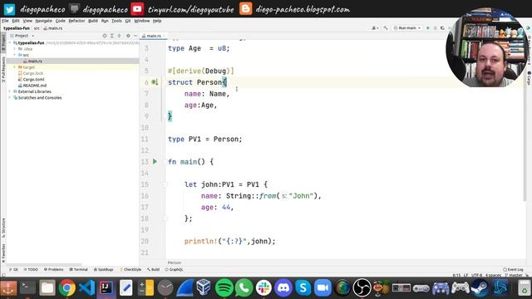This screenshot has width=532, height=299.
Task: Click LF line separator in status bar
Action: (x=465, y=275)
